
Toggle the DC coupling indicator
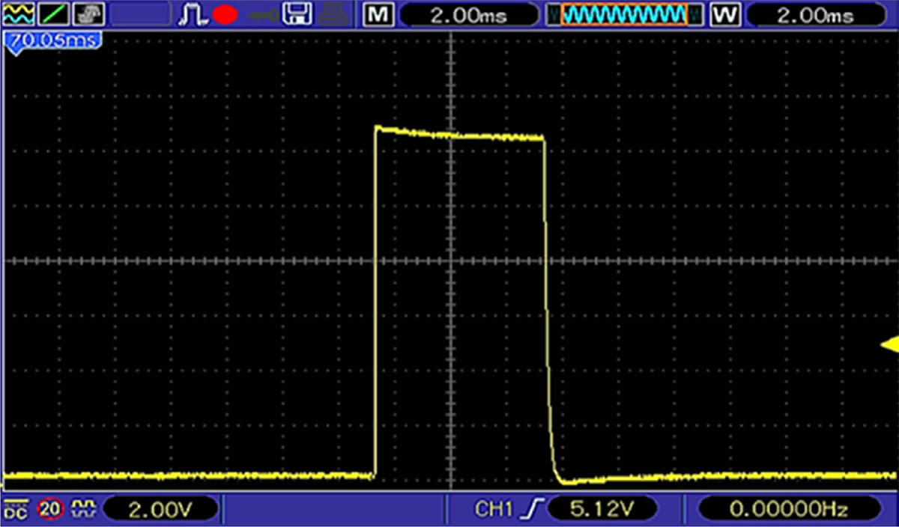(x=13, y=509)
